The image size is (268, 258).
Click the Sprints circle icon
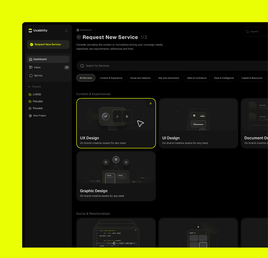[31, 76]
